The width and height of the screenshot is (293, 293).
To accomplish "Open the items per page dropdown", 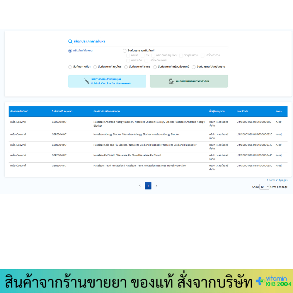I will (x=264, y=187).
